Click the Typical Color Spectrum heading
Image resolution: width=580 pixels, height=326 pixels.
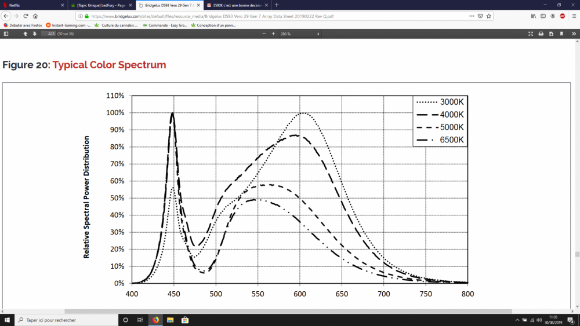109,65
